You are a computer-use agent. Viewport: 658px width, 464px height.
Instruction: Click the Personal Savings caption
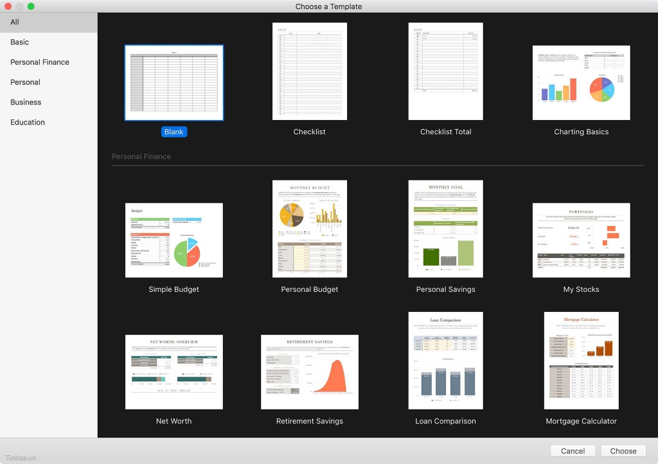(446, 289)
